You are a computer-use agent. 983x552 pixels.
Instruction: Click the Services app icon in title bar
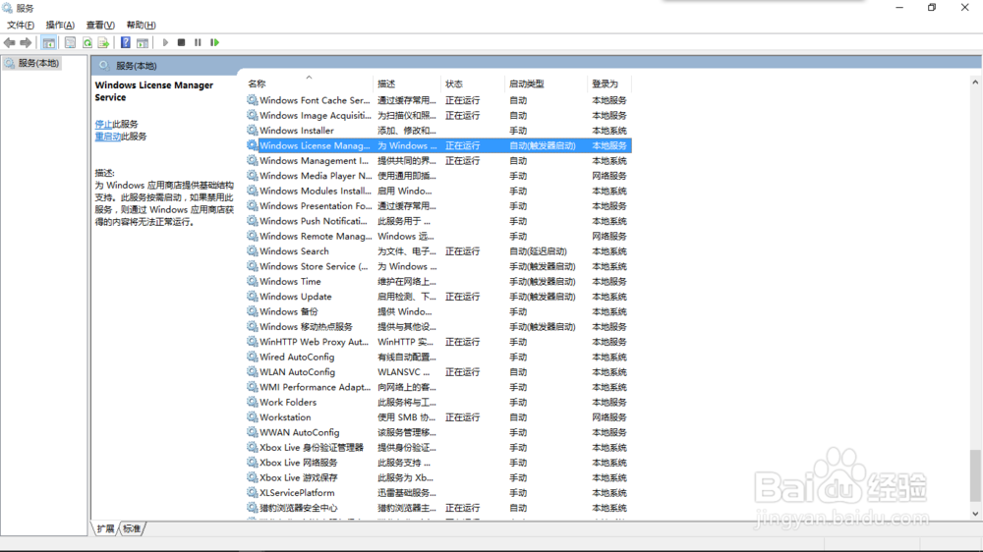(8, 8)
